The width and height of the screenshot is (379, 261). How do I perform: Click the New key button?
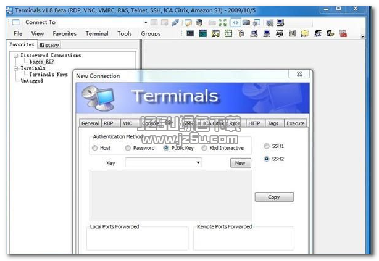click(240, 163)
